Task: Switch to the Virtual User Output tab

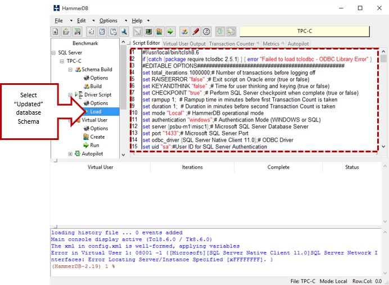Action: (x=184, y=44)
